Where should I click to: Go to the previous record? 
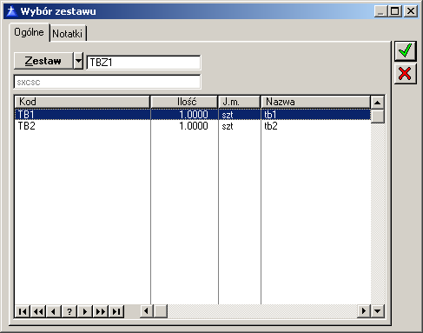click(54, 311)
